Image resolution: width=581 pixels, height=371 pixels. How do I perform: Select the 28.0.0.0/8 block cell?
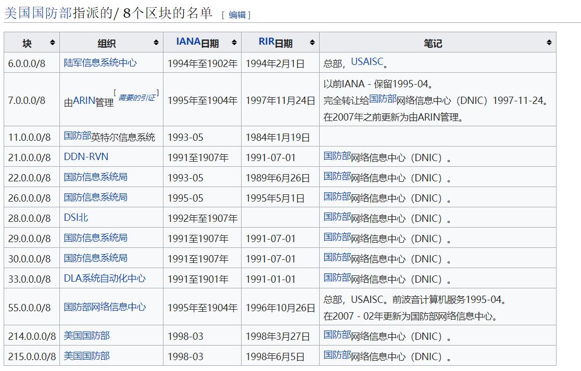[x=32, y=218]
